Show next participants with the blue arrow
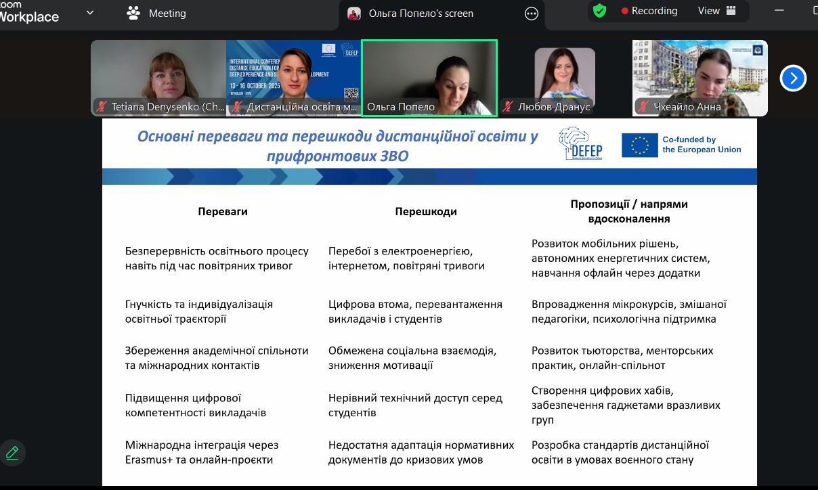Image resolution: width=818 pixels, height=490 pixels. point(793,78)
